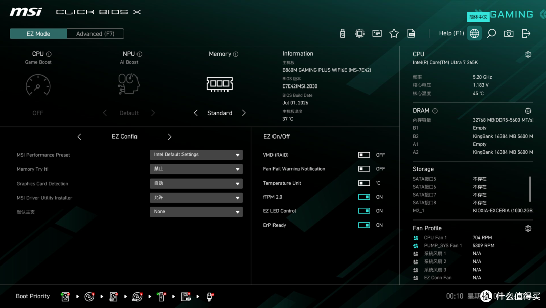Click the Storage list scrollbar

click(530, 189)
